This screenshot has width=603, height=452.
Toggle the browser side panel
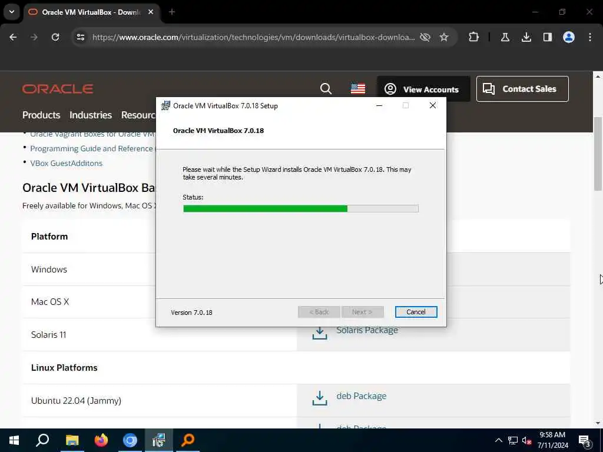point(547,37)
